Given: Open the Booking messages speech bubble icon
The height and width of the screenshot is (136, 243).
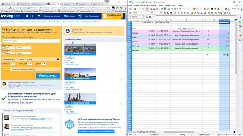Looking at the screenshot, I should coord(80,16).
